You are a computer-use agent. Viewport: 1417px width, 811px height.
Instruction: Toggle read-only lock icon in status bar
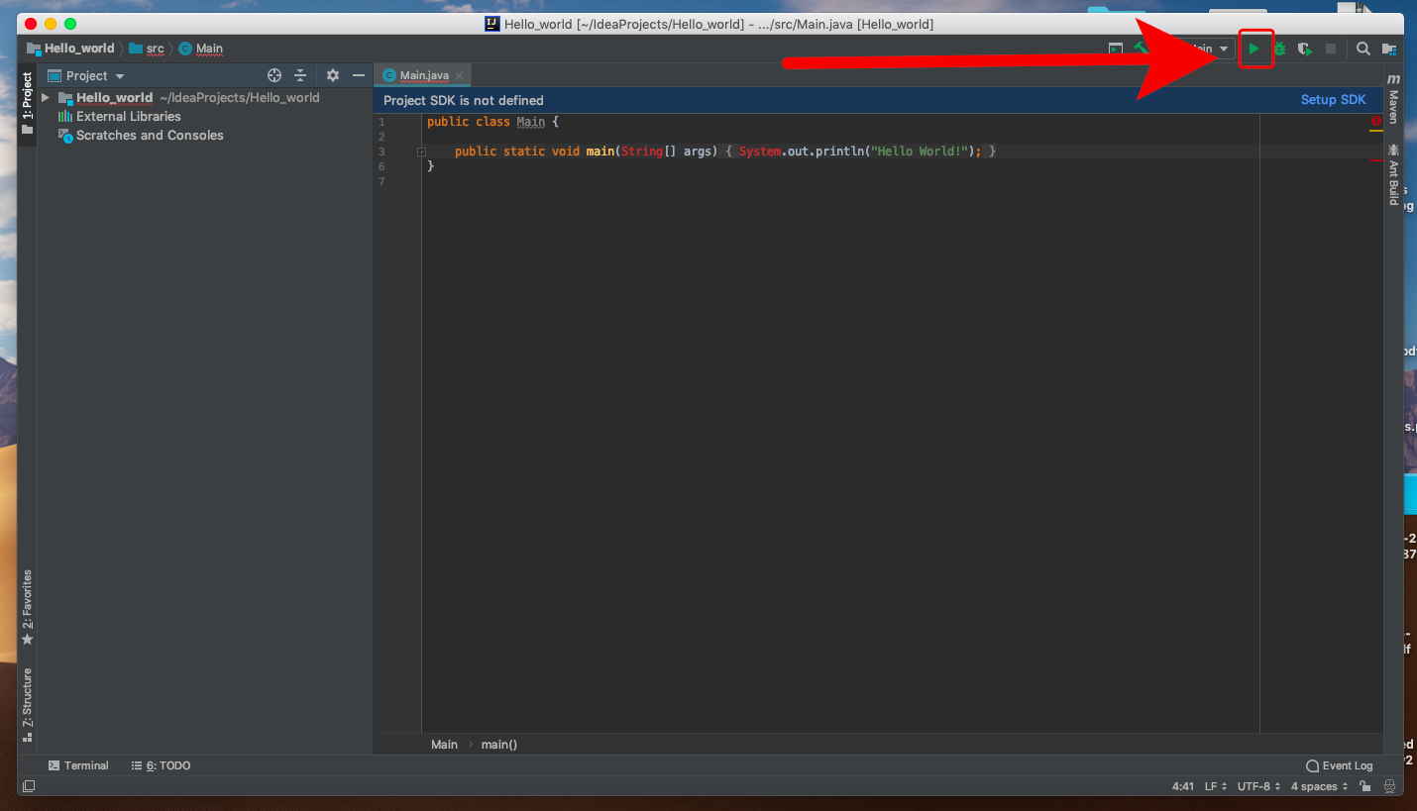tap(1365, 786)
